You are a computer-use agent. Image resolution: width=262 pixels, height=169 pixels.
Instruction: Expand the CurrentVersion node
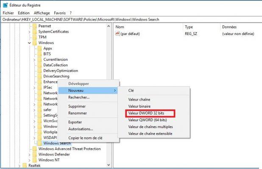(34, 60)
